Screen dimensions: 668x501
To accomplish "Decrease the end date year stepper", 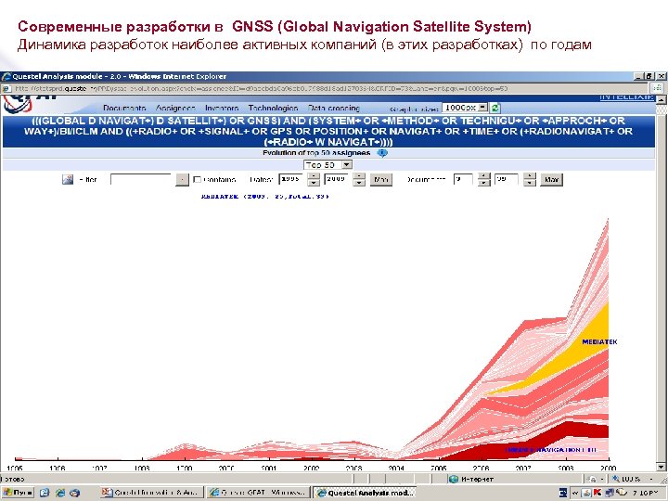I will click(x=359, y=183).
